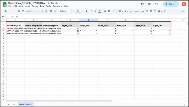This screenshot has width=189, height=107.
Task: Toggle bold formatting
Action: click(x=87, y=11)
